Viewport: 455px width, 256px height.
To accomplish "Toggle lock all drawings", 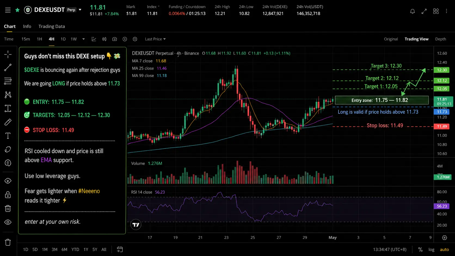I will pos(8,195).
